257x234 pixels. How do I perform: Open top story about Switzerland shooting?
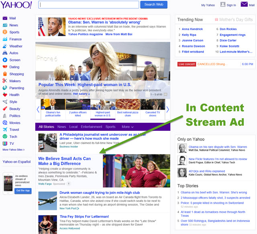(212, 203)
